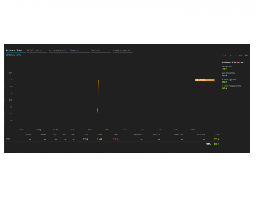Click the Août -0.37 % cell
Image resolution: width=256 pixels, height=197 pixels.
116,139
